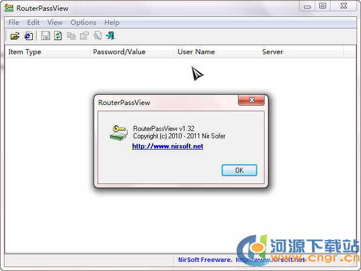Follow the http://www.nirsoft.net link

pos(168,146)
